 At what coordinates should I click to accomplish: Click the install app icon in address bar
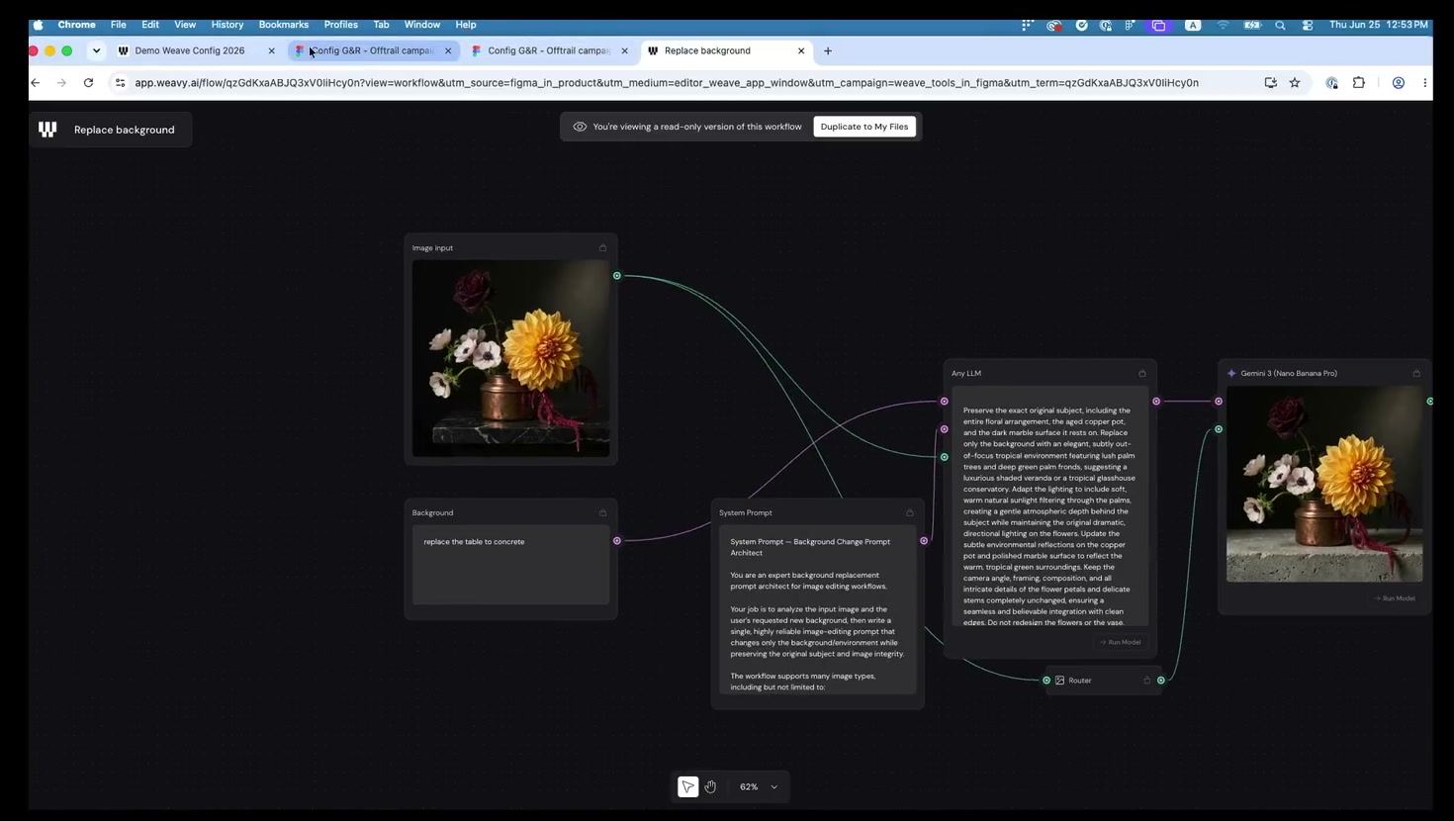coord(1271,83)
